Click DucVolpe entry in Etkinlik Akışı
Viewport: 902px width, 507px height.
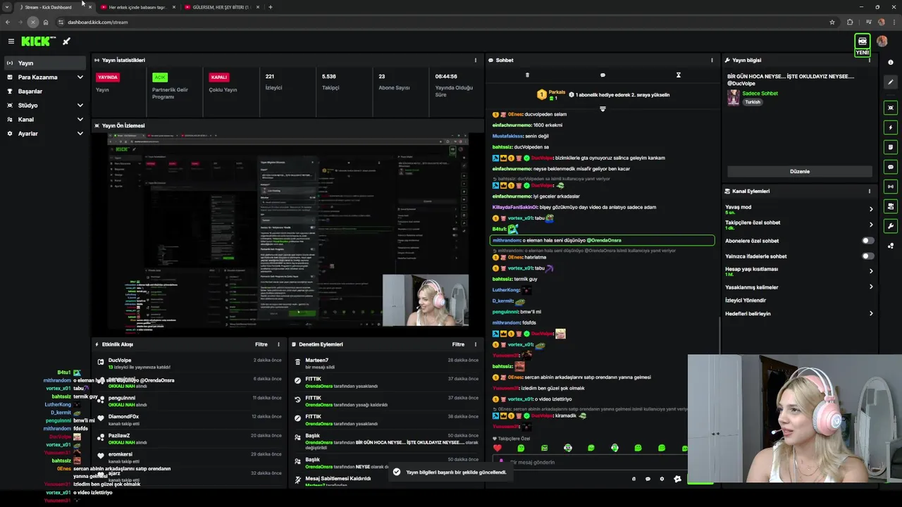(x=190, y=363)
